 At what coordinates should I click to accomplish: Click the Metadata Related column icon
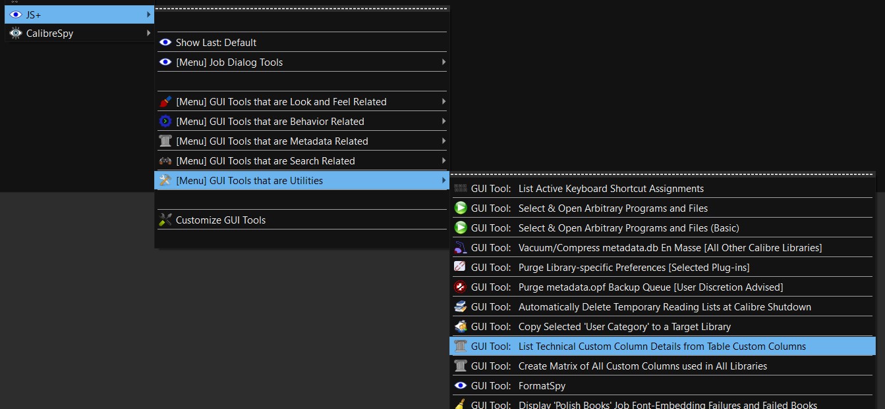pyautogui.click(x=165, y=141)
